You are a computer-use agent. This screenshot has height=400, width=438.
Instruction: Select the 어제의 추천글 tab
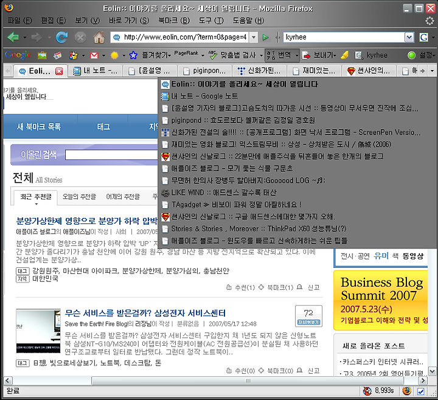coord(123,197)
